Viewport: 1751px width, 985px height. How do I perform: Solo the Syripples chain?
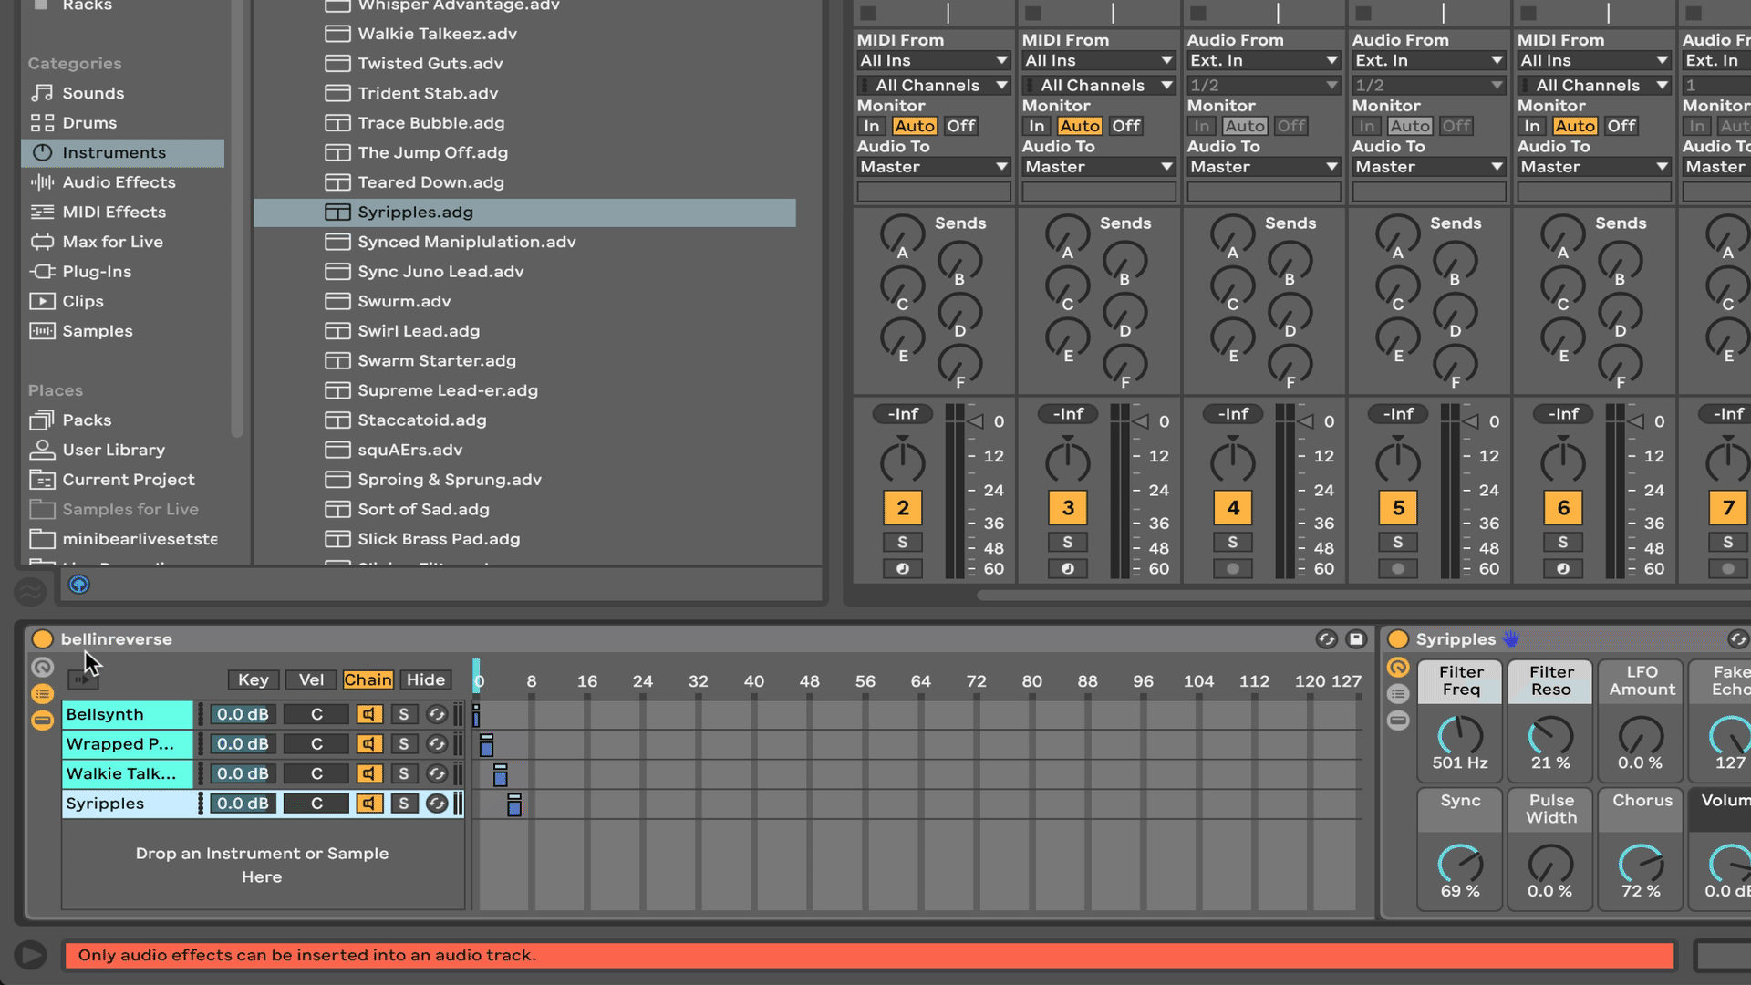[x=404, y=804]
